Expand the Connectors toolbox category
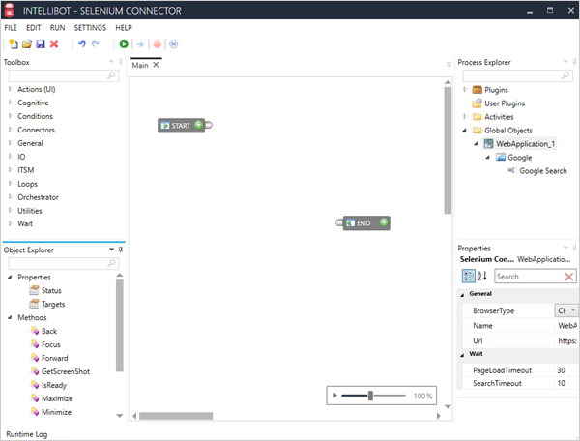 coord(11,130)
